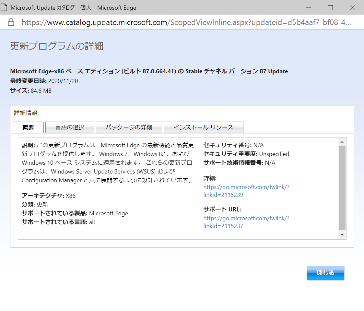Click the page icon in title bar
Viewport: 364px width, 311px height.
point(4,7)
